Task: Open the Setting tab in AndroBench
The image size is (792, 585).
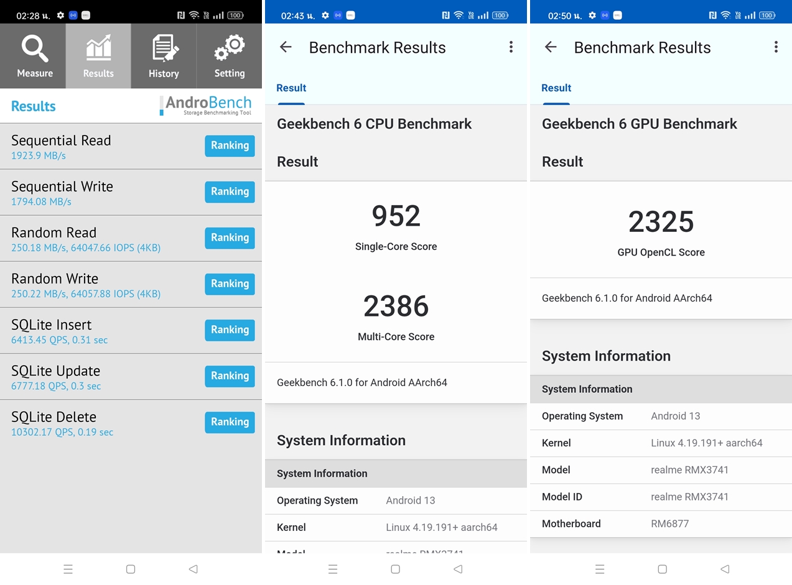Action: (230, 56)
